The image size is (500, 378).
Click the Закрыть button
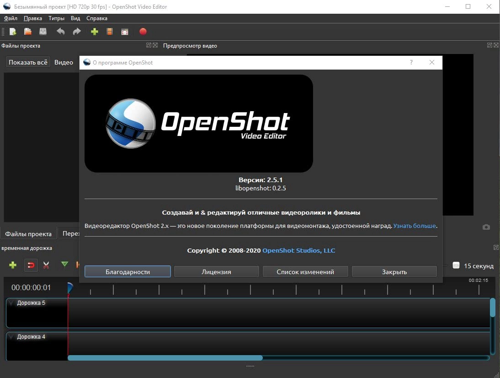394,272
